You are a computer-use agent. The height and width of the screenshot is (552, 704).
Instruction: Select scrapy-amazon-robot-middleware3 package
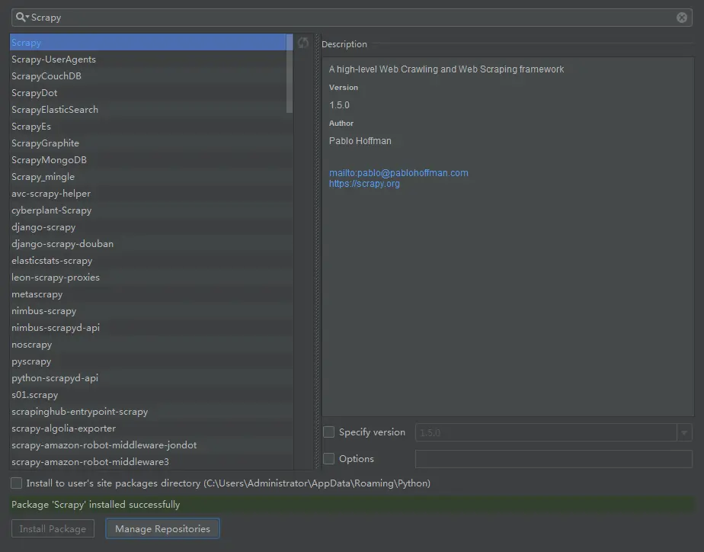coord(152,462)
